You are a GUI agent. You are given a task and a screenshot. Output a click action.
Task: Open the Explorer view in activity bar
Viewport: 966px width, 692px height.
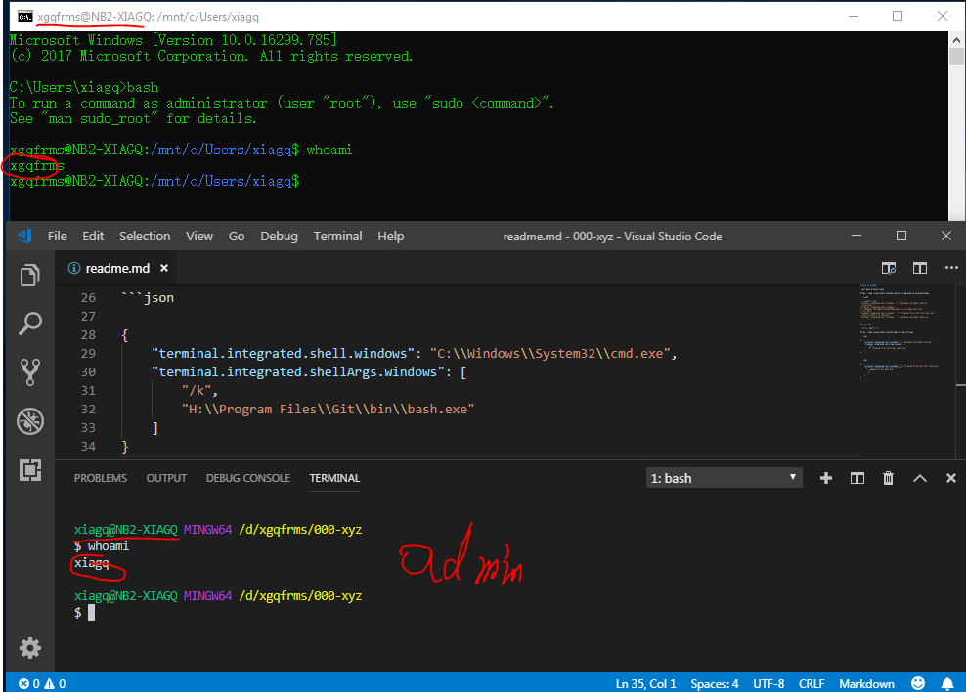pos(29,275)
